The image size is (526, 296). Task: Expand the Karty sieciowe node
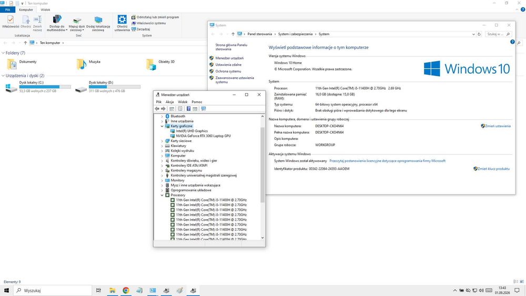tap(162, 141)
